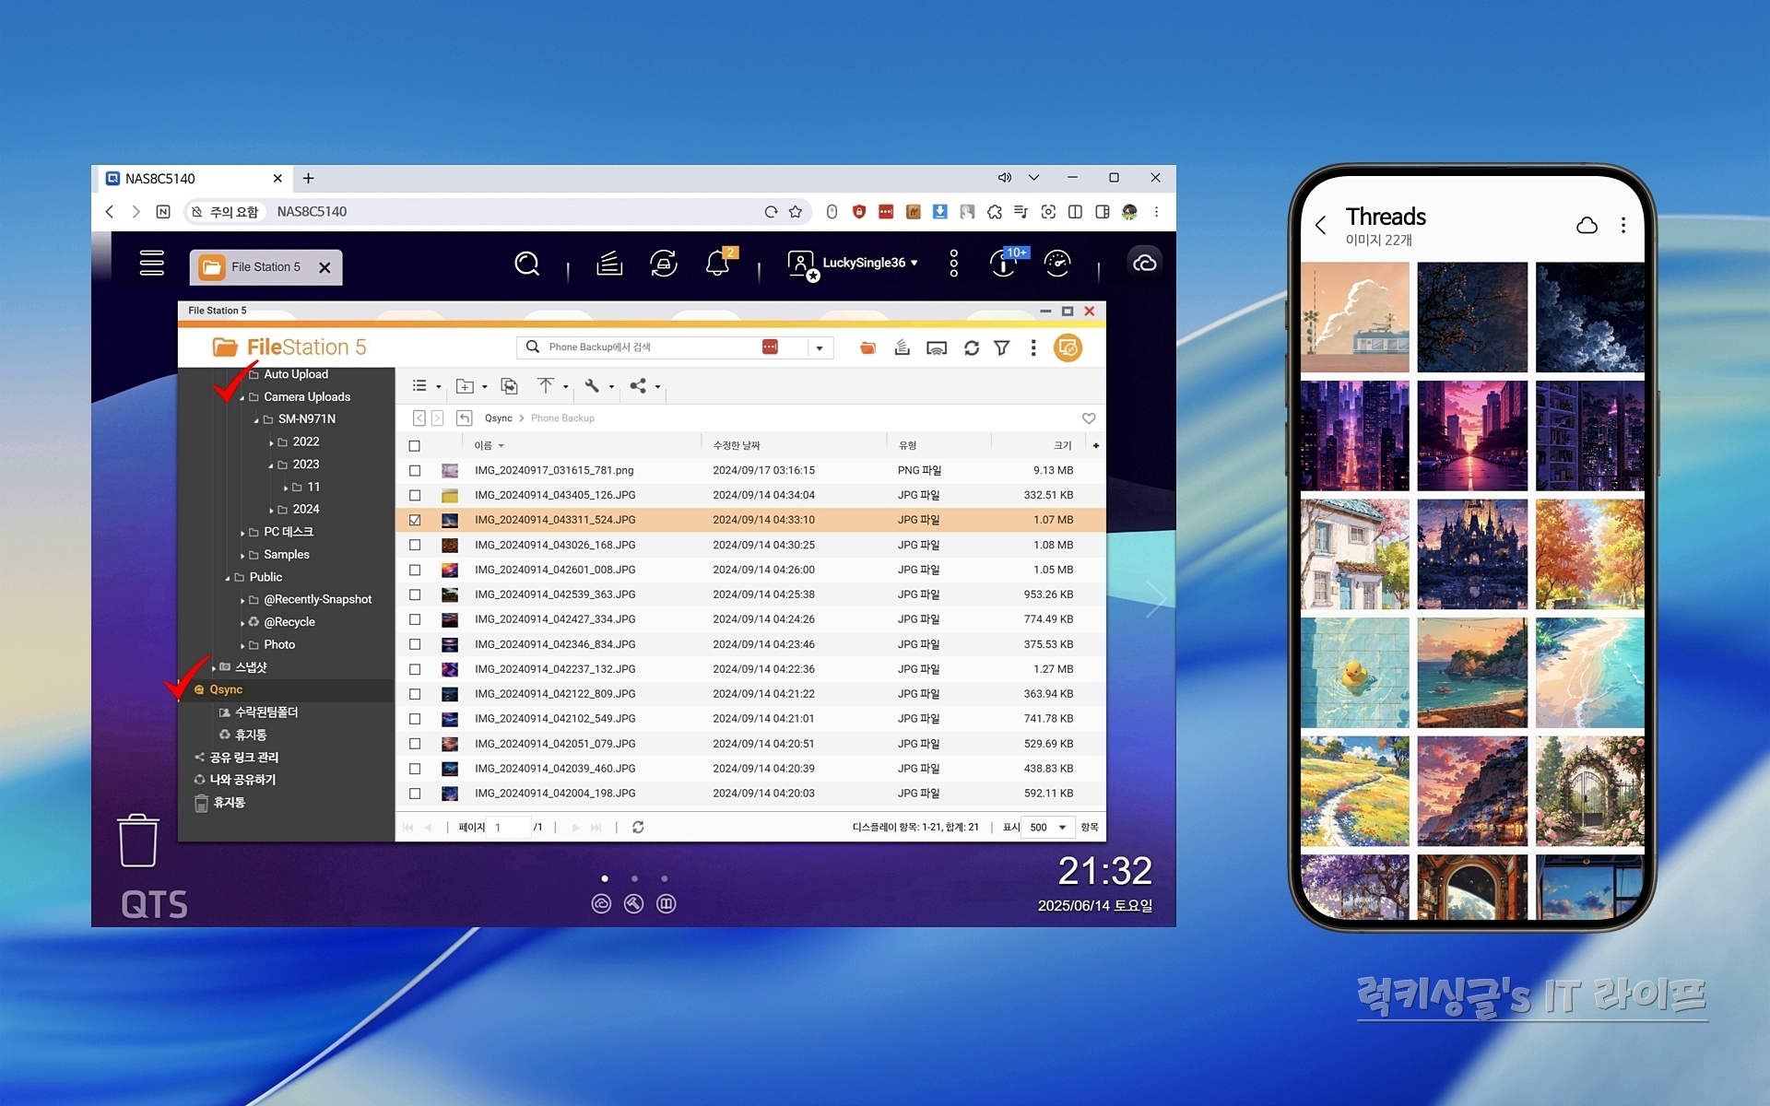1770x1106 pixels.
Task: Go to parent folder arrow icon
Action: point(465,418)
